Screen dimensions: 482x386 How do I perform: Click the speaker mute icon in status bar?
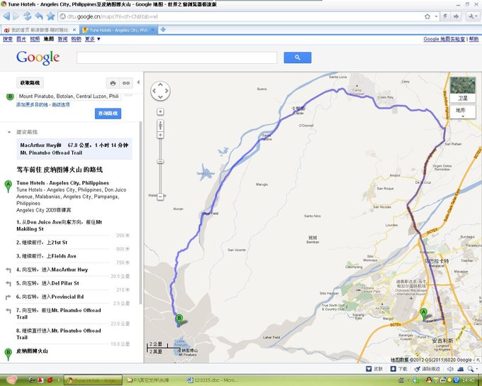pyautogui.click(x=450, y=369)
